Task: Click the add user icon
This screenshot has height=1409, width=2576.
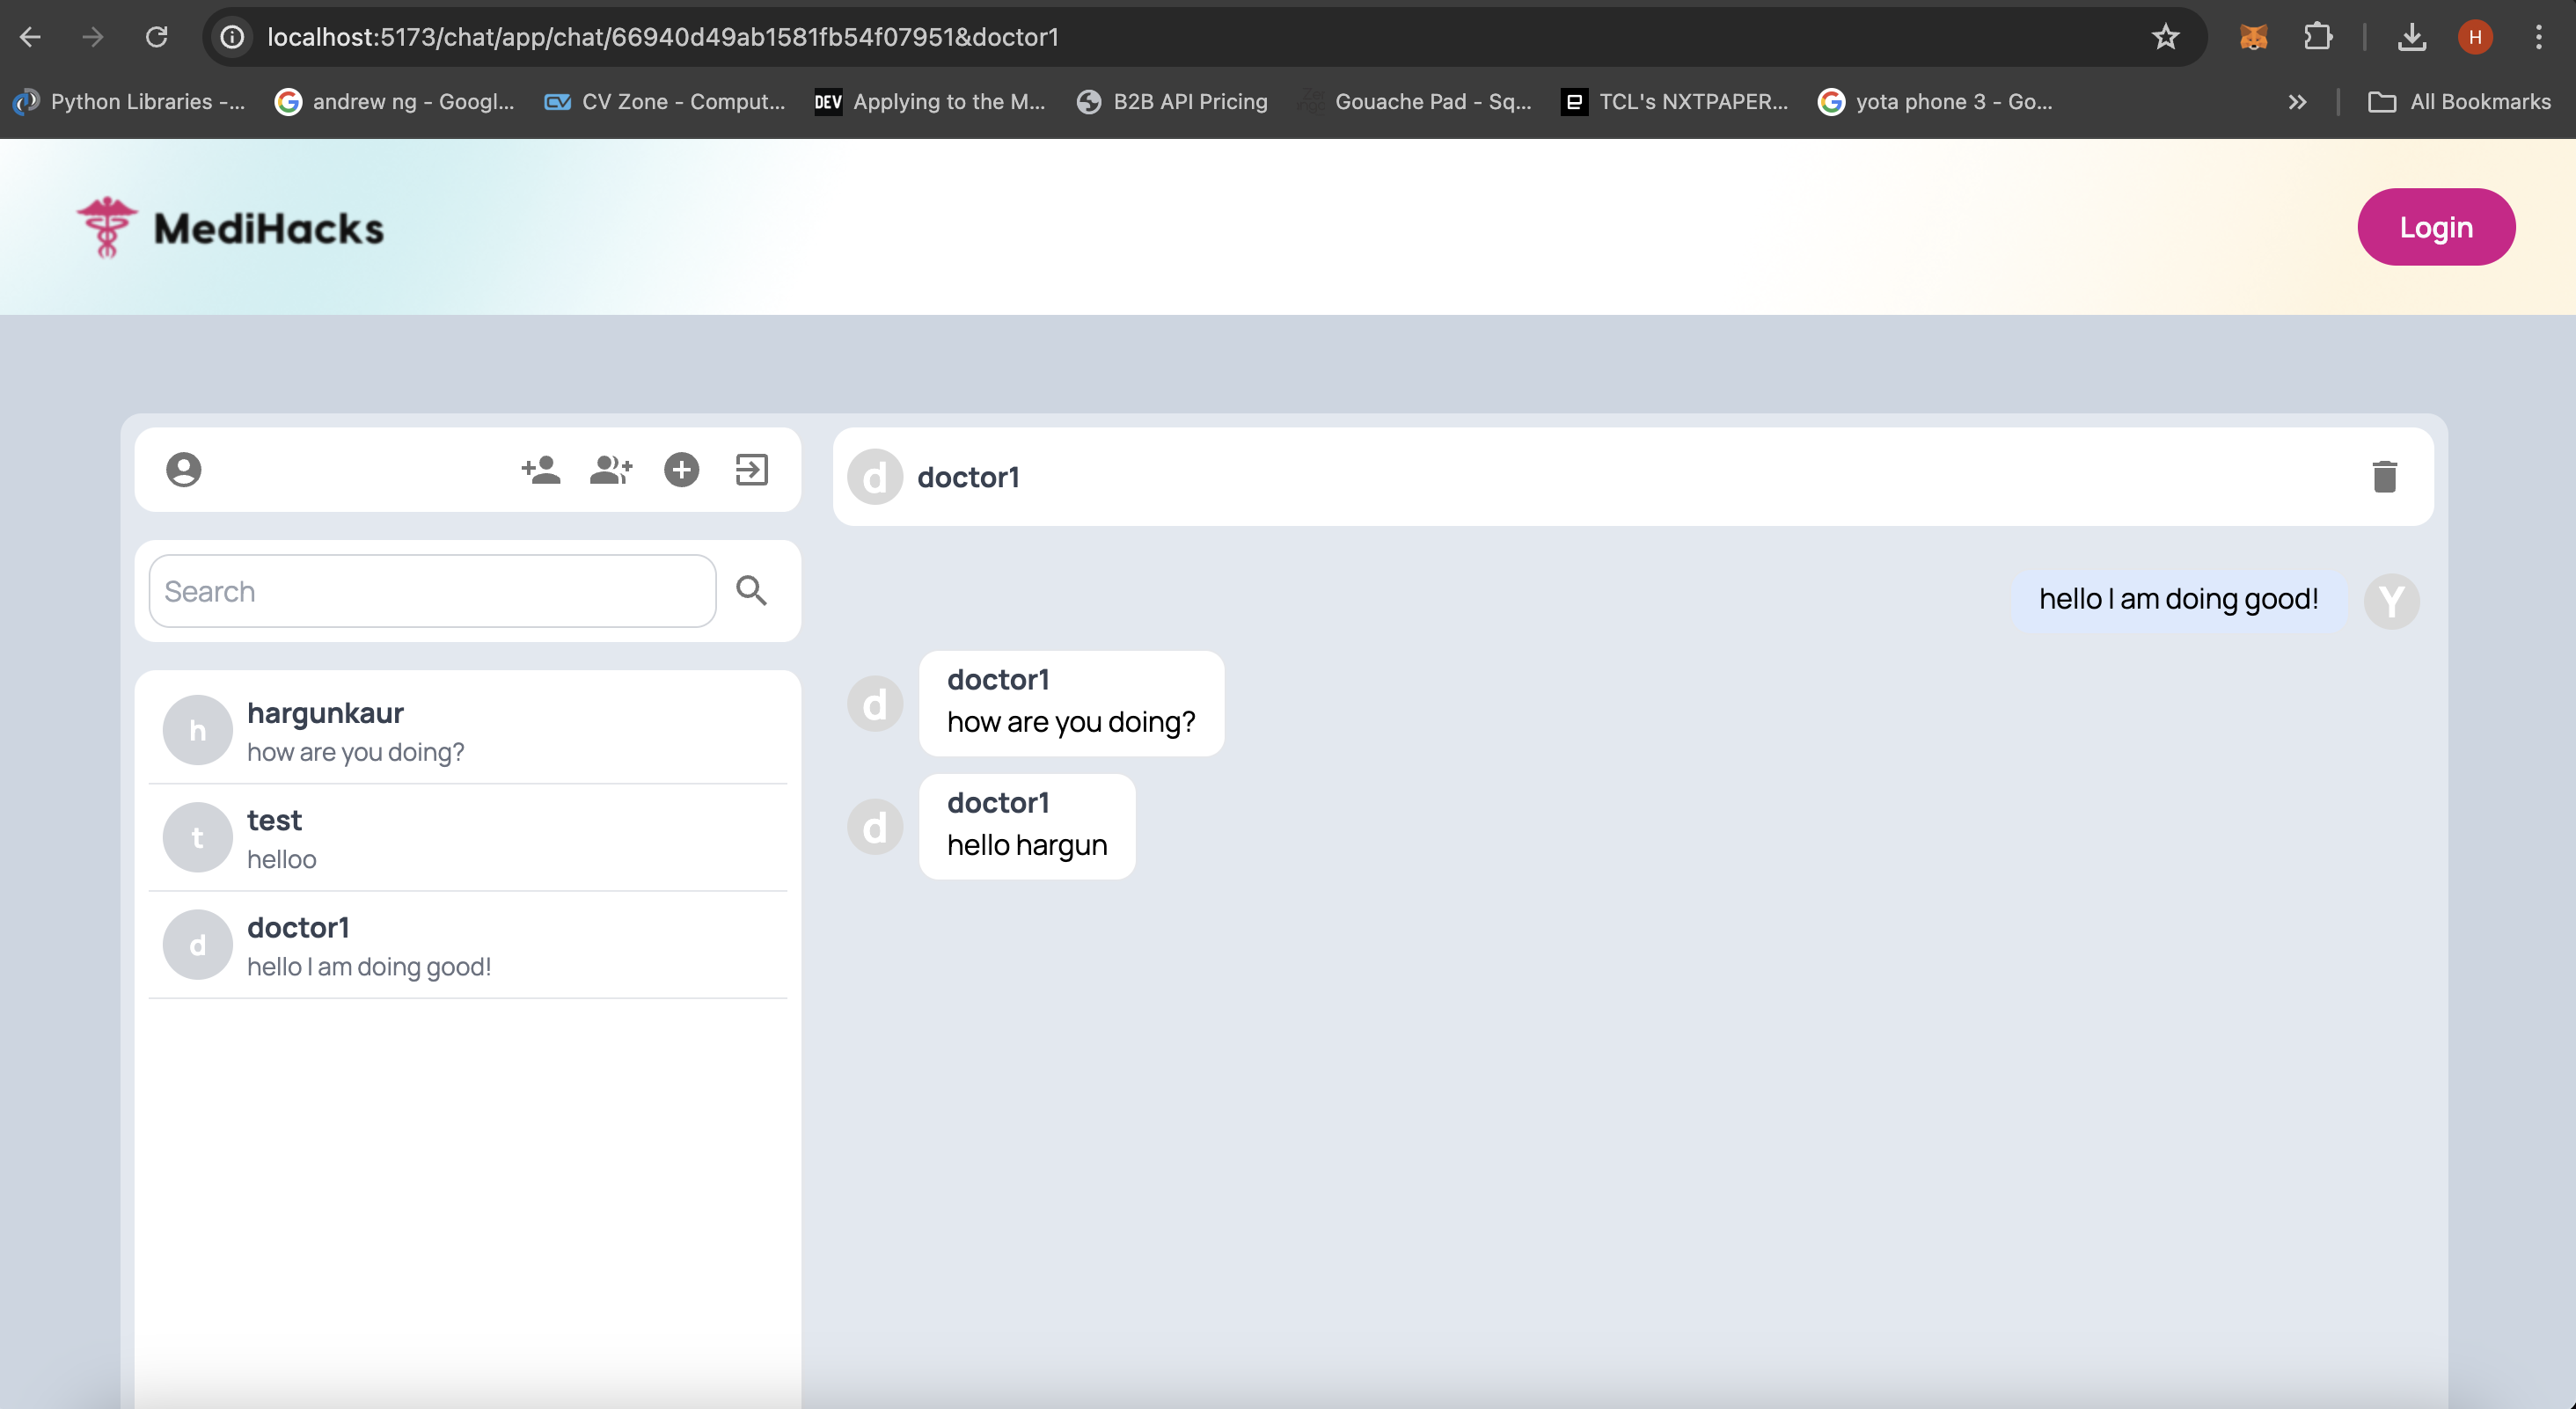Action: pos(541,470)
